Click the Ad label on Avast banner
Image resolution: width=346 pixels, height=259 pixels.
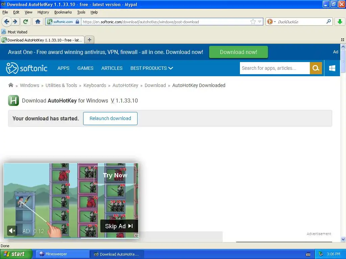336,52
